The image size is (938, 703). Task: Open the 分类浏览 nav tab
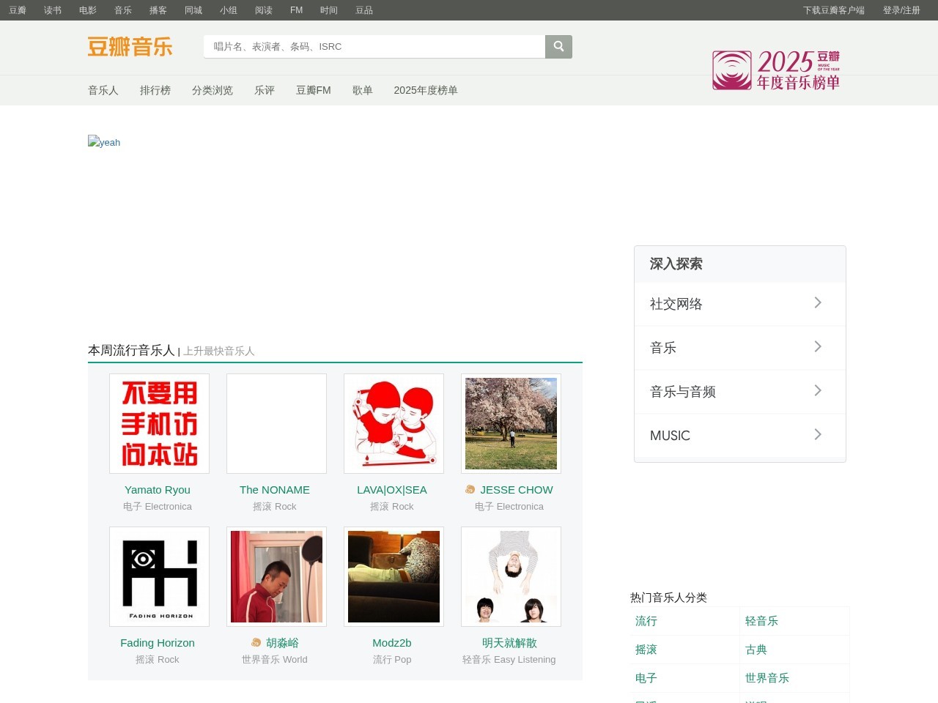tap(213, 90)
